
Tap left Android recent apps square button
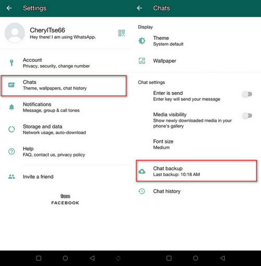[x=39, y=258]
